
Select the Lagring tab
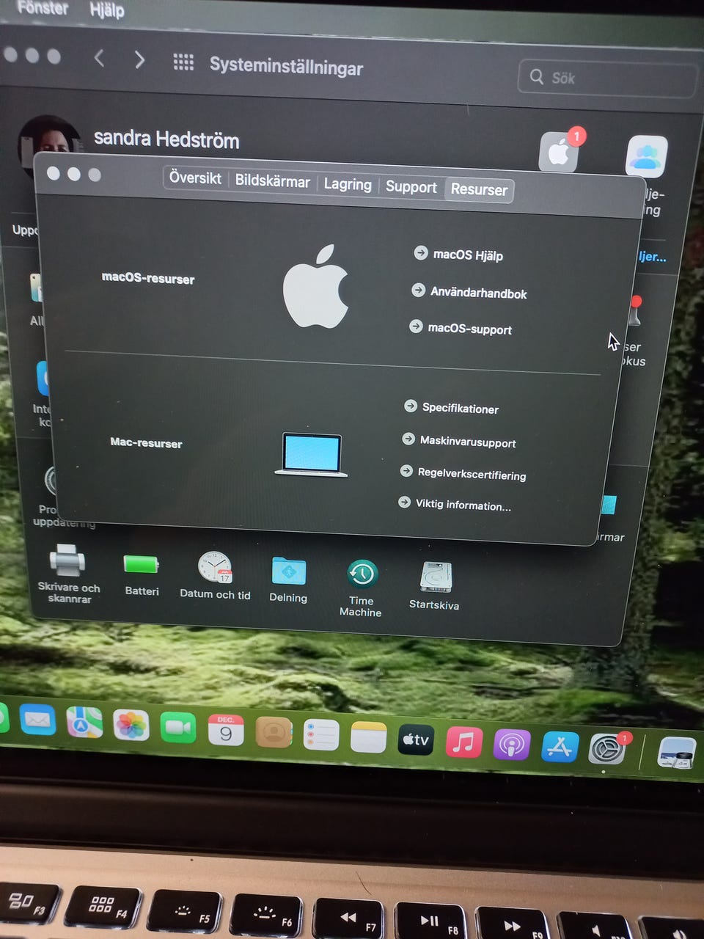tap(348, 184)
